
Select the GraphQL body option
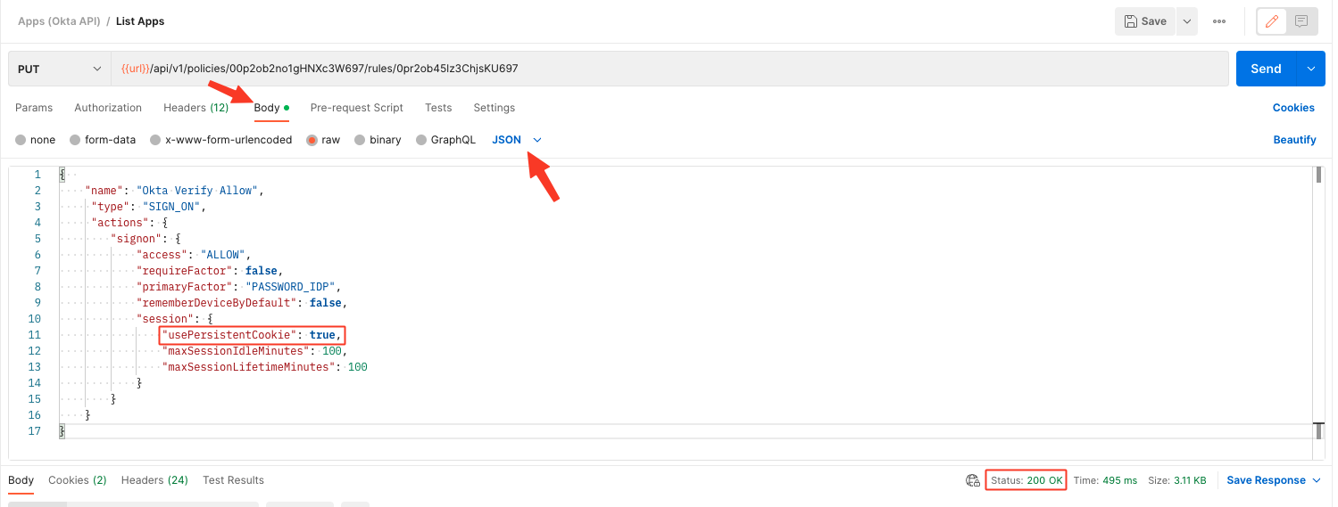[422, 140]
